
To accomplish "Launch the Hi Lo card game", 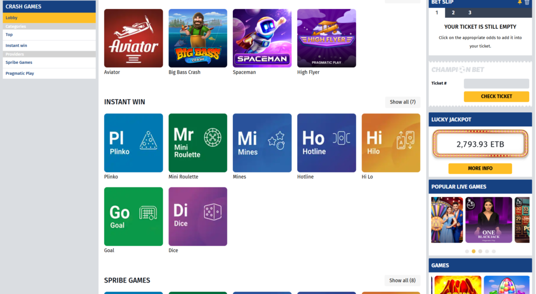I will 391,143.
